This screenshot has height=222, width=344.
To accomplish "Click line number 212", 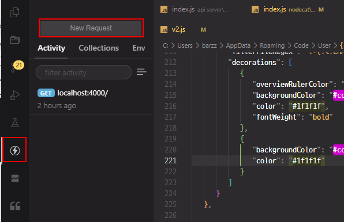I will click(170, 62).
